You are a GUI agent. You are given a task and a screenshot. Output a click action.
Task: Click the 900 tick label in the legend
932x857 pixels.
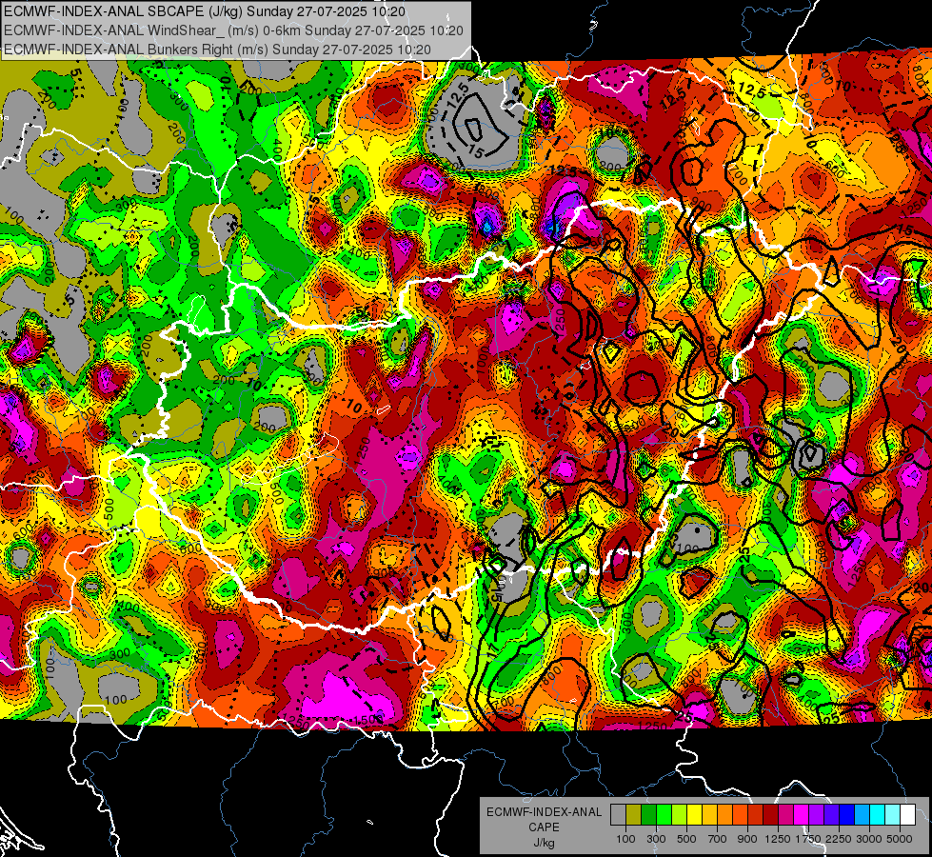[x=747, y=839]
